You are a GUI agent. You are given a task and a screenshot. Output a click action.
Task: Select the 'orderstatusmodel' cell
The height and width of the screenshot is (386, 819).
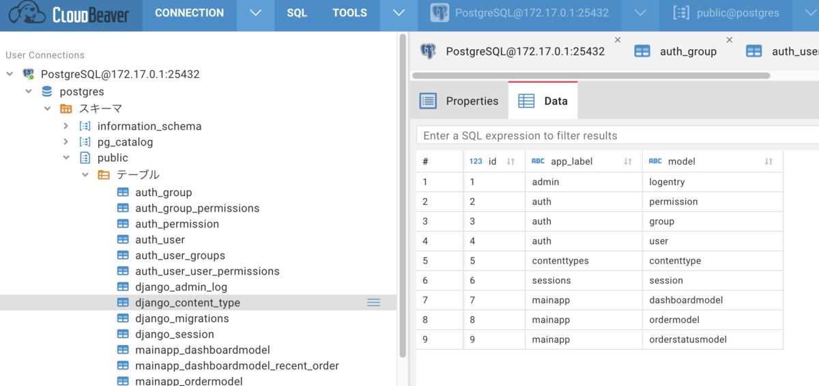[713, 340]
